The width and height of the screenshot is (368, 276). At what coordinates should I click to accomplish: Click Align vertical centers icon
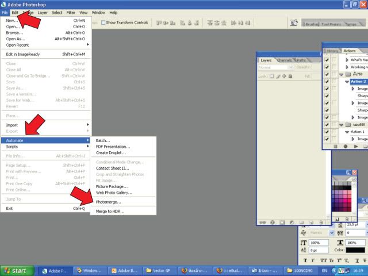[166, 23]
